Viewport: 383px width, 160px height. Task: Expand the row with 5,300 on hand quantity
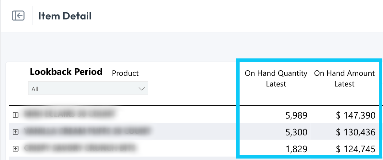pos(16,132)
